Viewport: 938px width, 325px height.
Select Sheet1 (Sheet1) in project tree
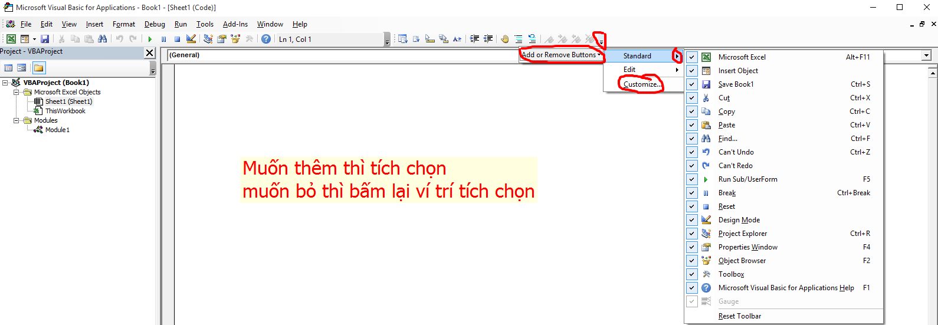[x=68, y=101]
